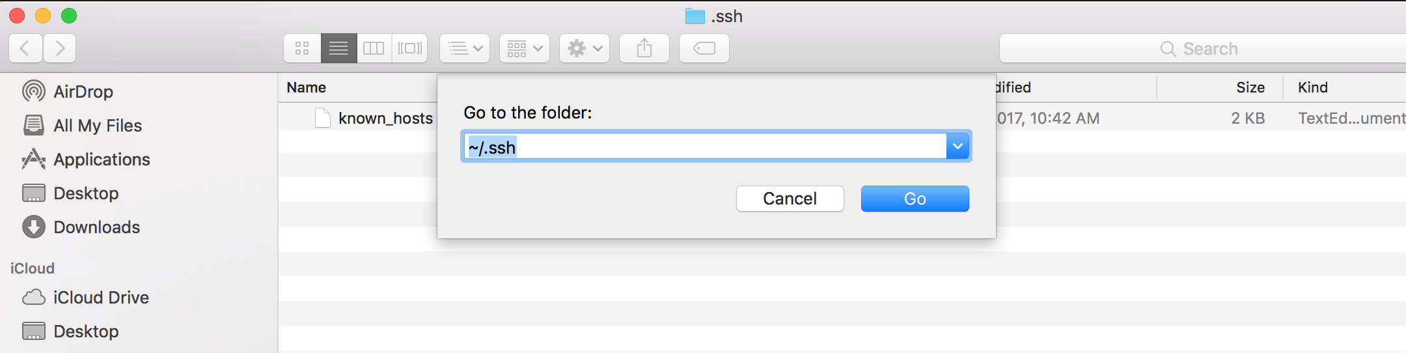Open the group-by grid dropdown
This screenshot has height=353, width=1406.
click(525, 48)
